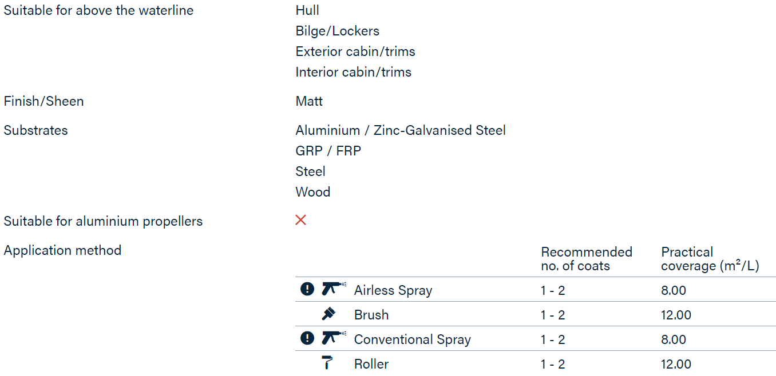This screenshot has width=776, height=376.
Task: Click the Application method label
Action: pos(62,250)
